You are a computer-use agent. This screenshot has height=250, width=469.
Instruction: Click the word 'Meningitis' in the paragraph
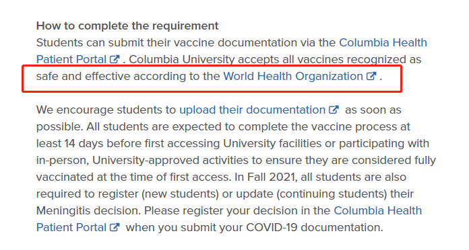[63, 211]
